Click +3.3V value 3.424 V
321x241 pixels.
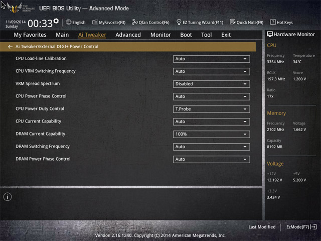[x=273, y=197]
